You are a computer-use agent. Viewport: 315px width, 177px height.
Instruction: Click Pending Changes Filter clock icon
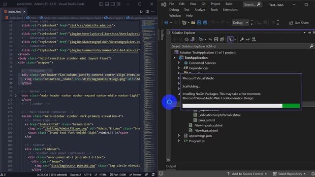[x=201, y=39]
